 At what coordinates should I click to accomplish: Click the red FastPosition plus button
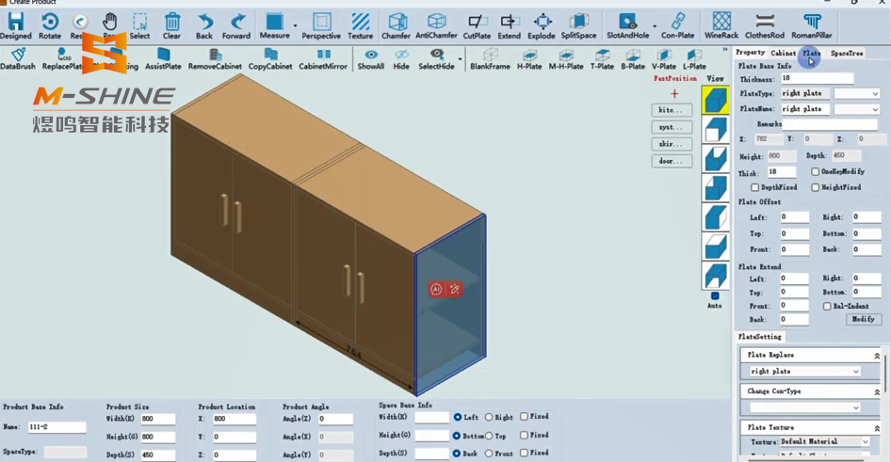point(674,94)
